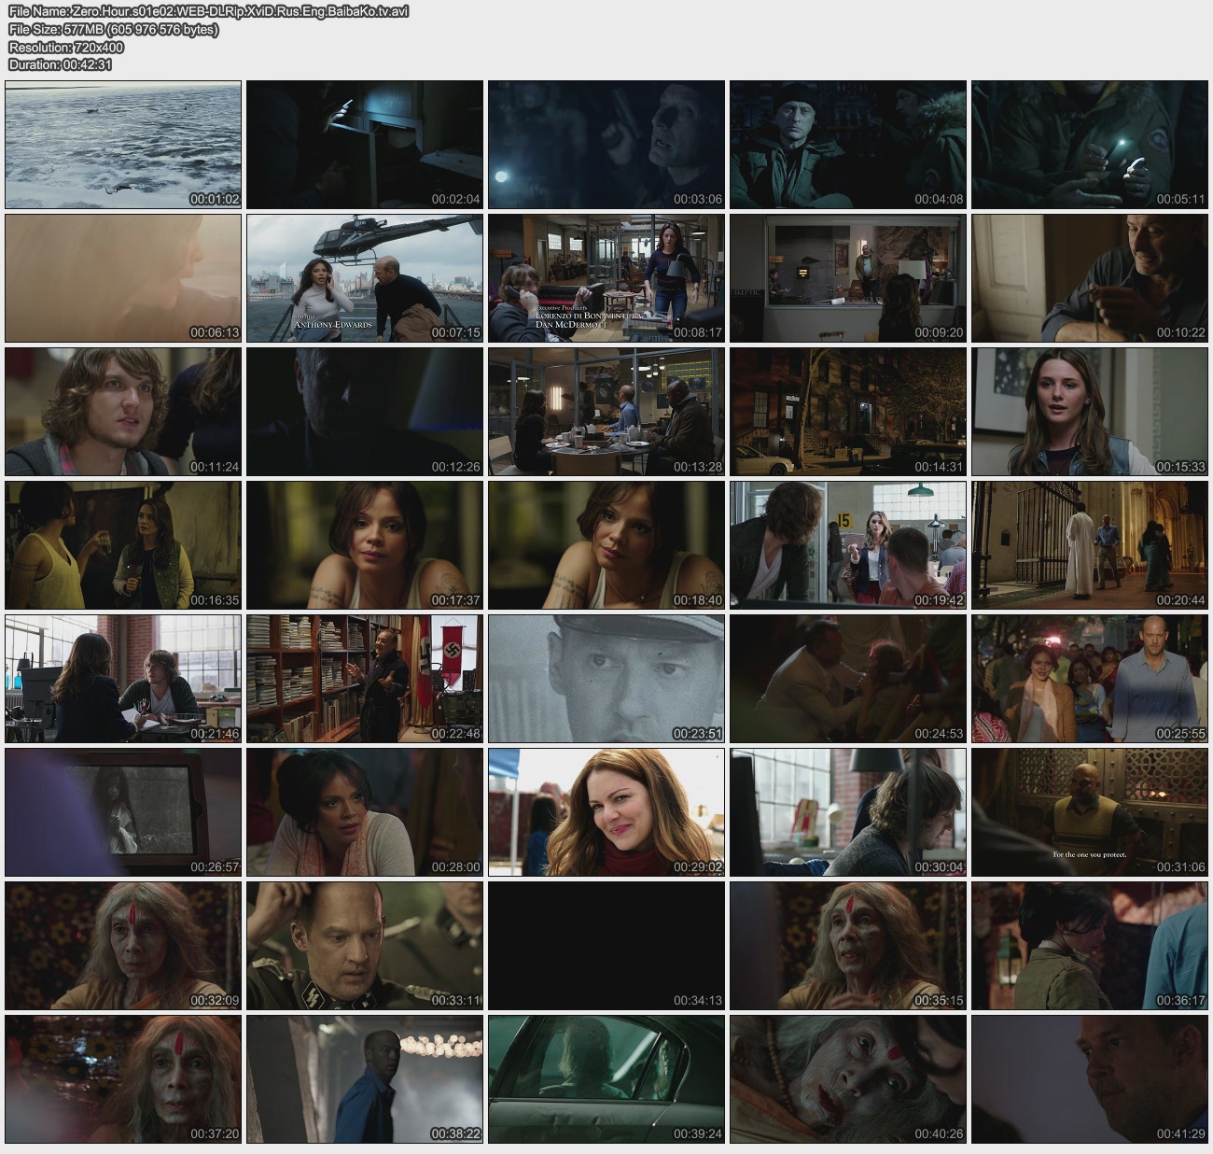Click the Resolution 720x400 text
Screen dimensions: 1213x1154
pyautogui.click(x=65, y=47)
